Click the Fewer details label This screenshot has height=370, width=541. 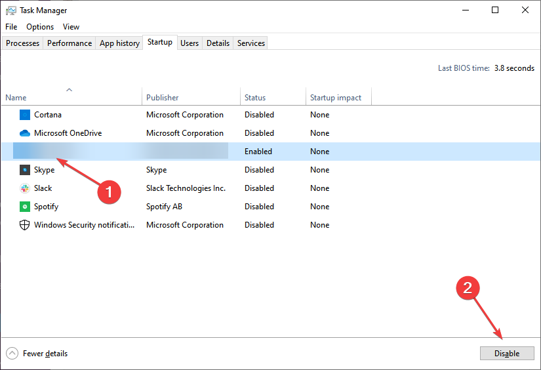[45, 354]
